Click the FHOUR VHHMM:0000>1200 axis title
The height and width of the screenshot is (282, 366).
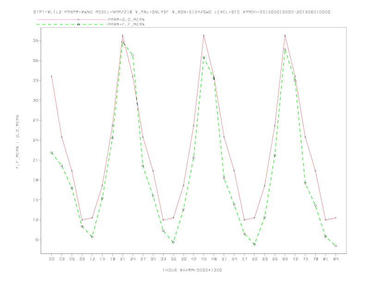192,270
